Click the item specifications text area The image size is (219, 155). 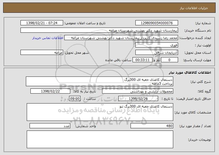pyautogui.click(x=100, y=112)
